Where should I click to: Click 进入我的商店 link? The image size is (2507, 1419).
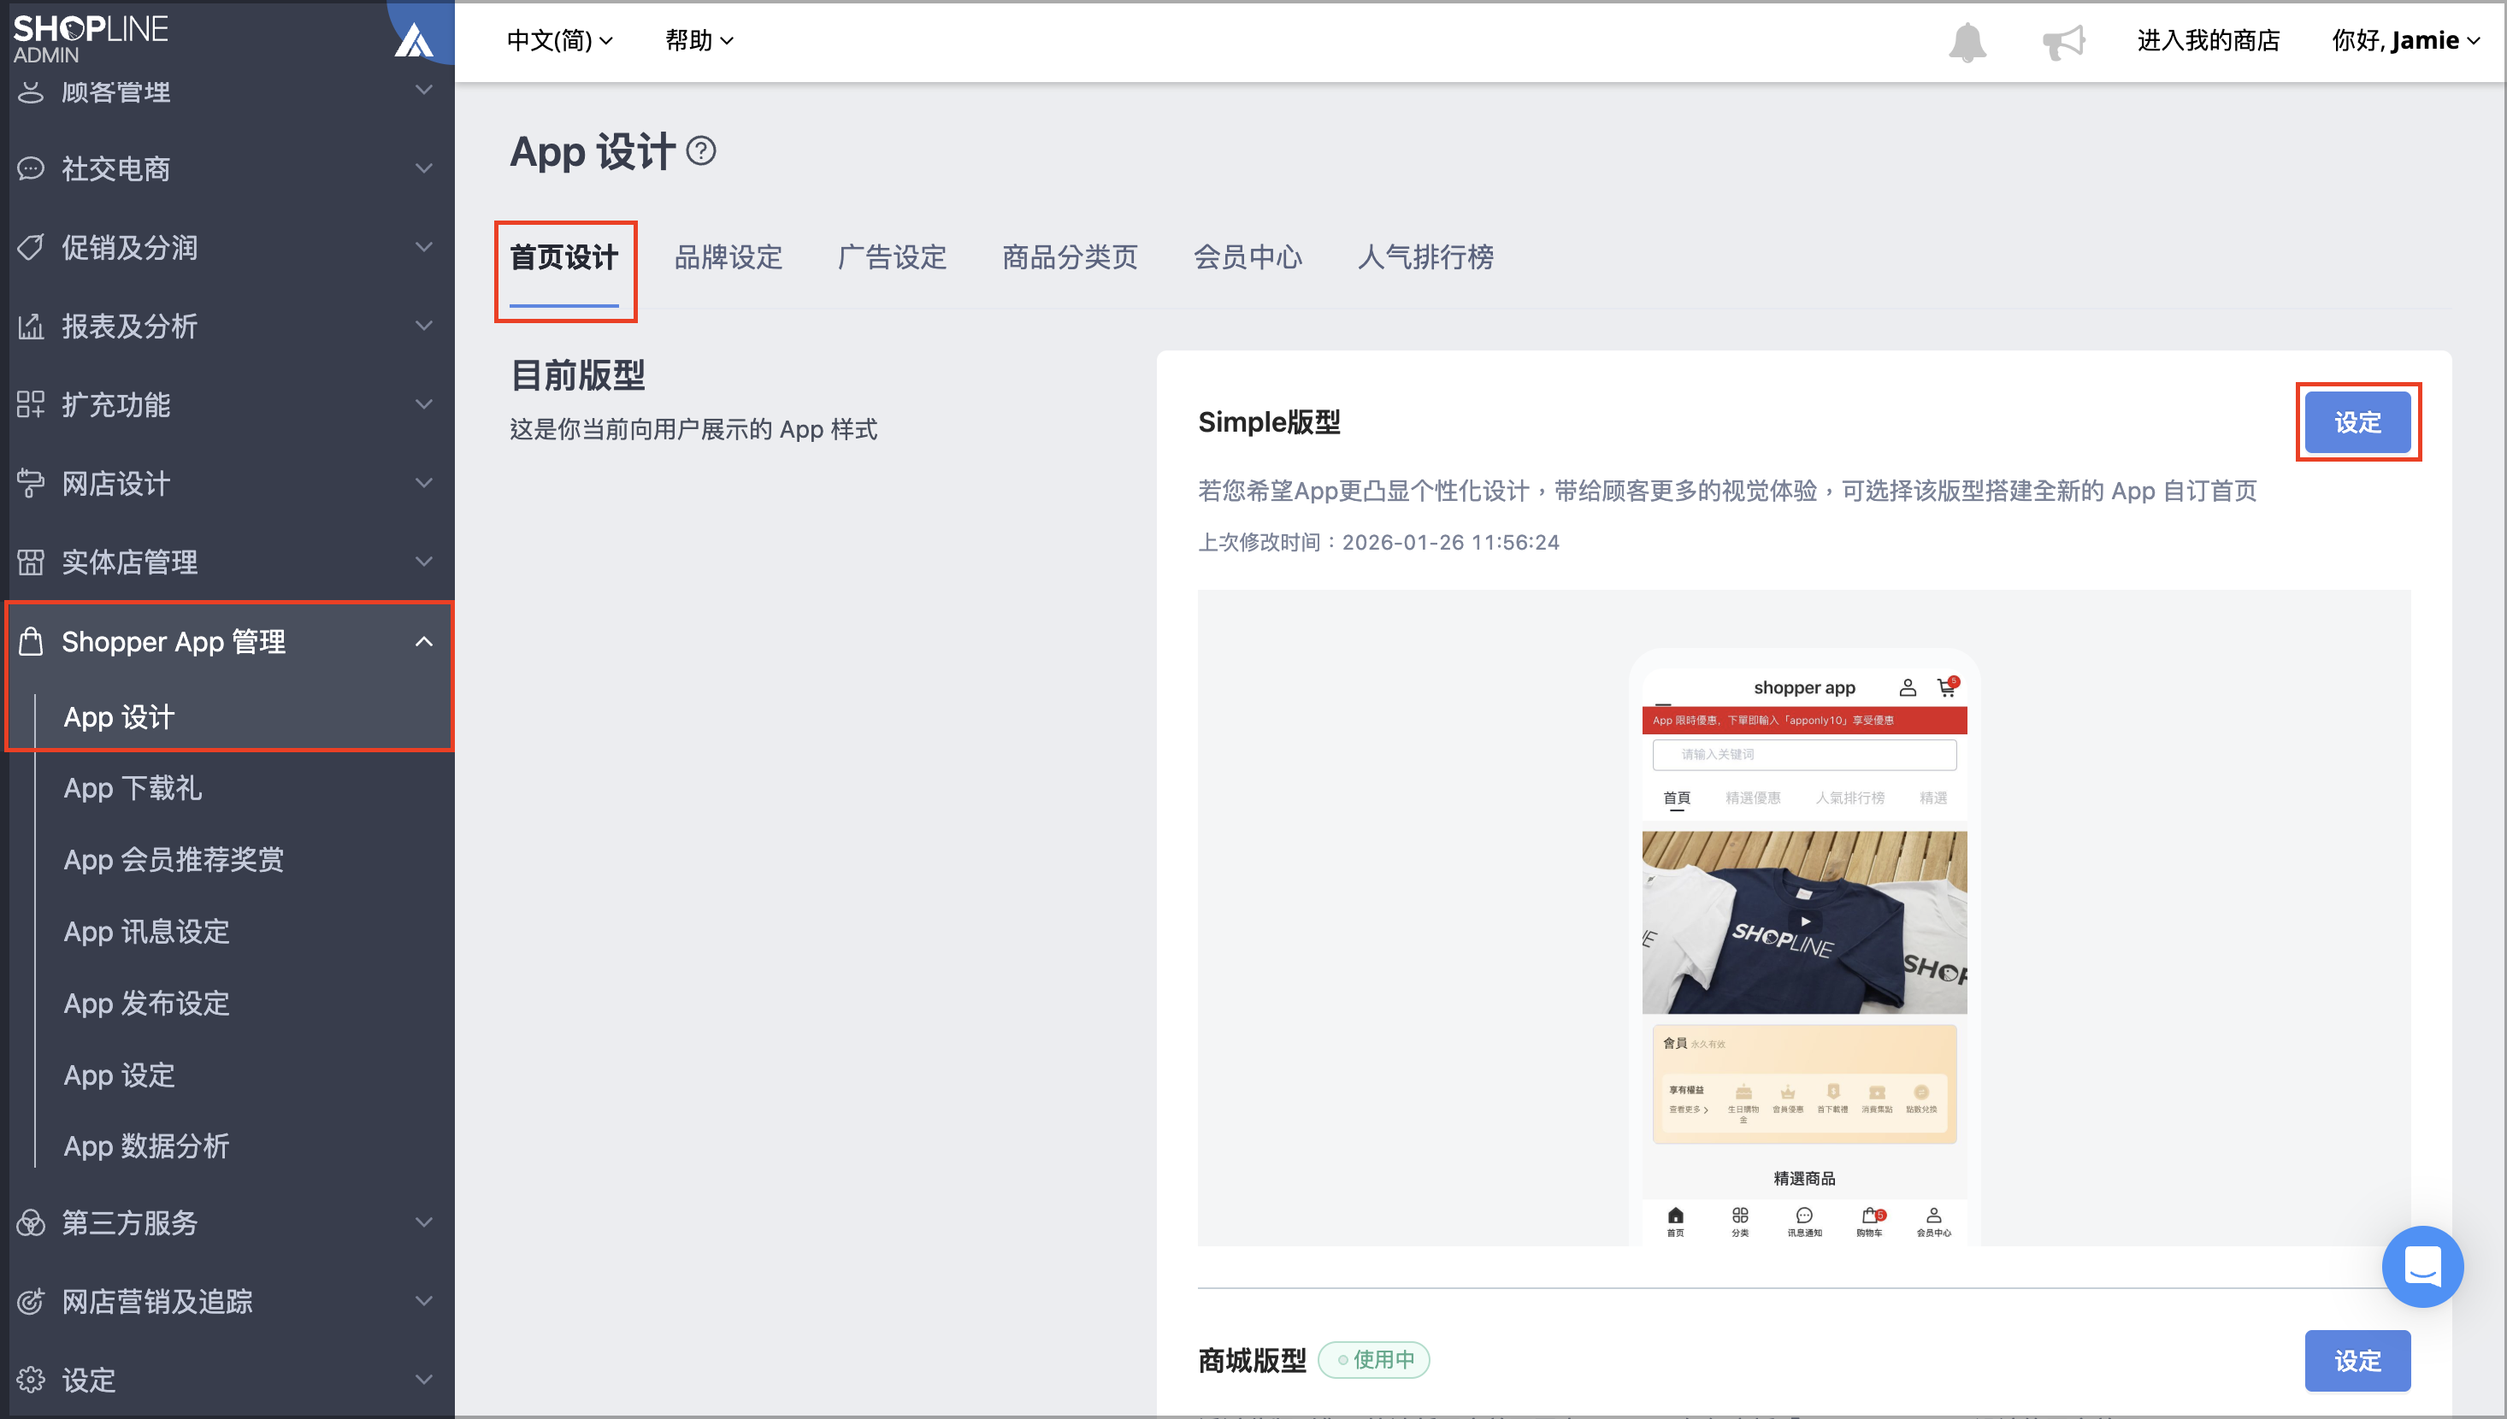click(2208, 40)
